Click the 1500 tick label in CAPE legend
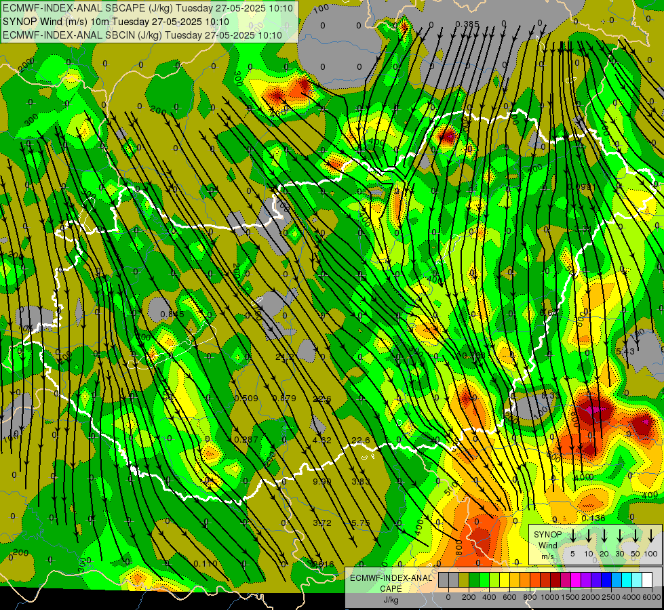Image resolution: width=664 pixels, height=610 pixels. pos(570,597)
